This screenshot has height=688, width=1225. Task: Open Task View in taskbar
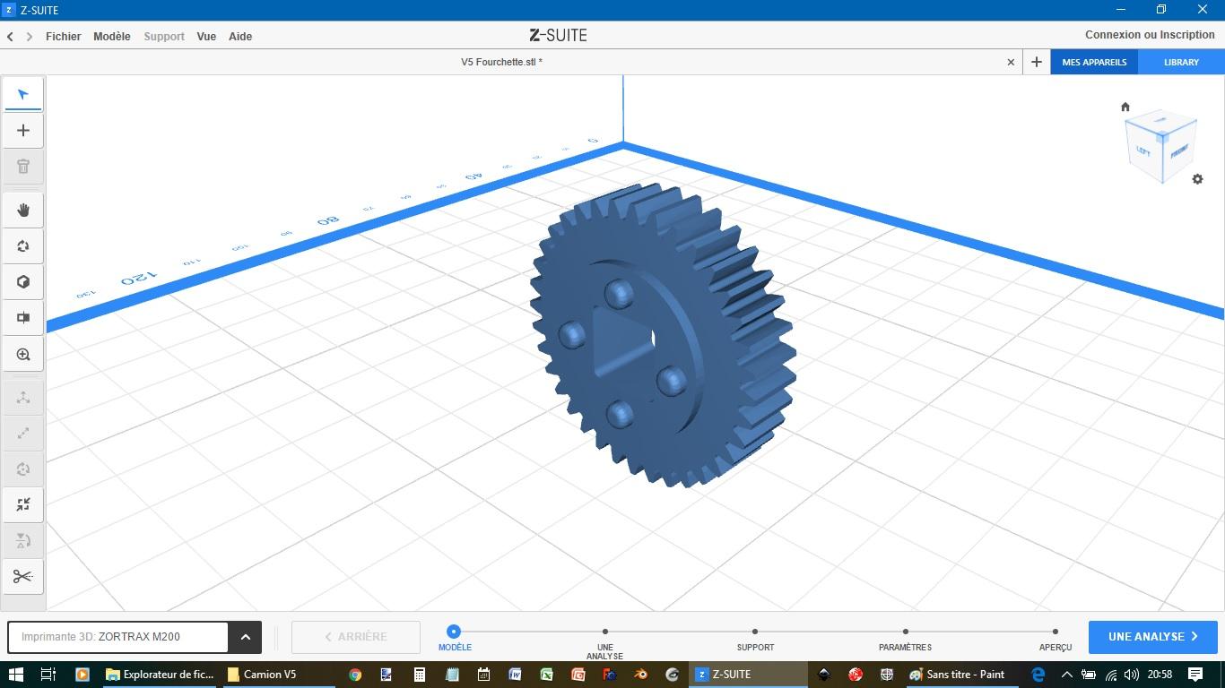(x=48, y=675)
